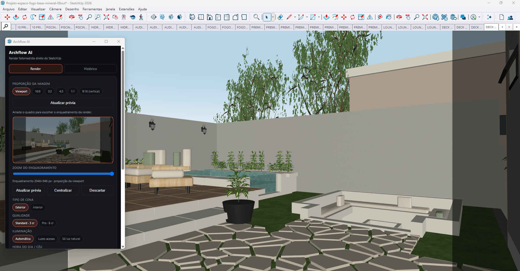Open the Arc tool dropdown arrow

[x=307, y=17]
